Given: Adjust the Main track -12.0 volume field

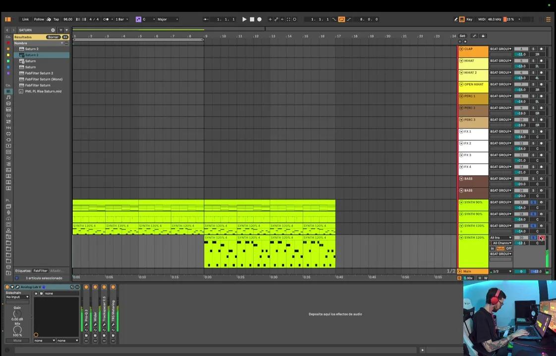Looking at the screenshot, I should pyautogui.click(x=537, y=271).
